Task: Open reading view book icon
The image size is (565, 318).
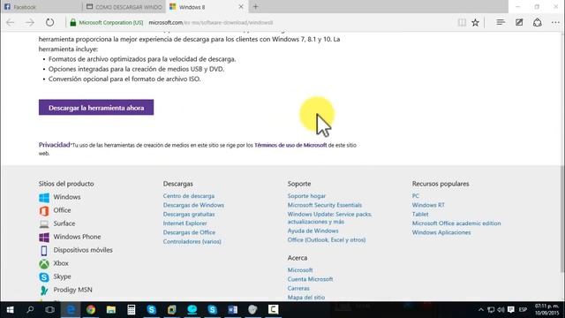Action: [x=462, y=22]
